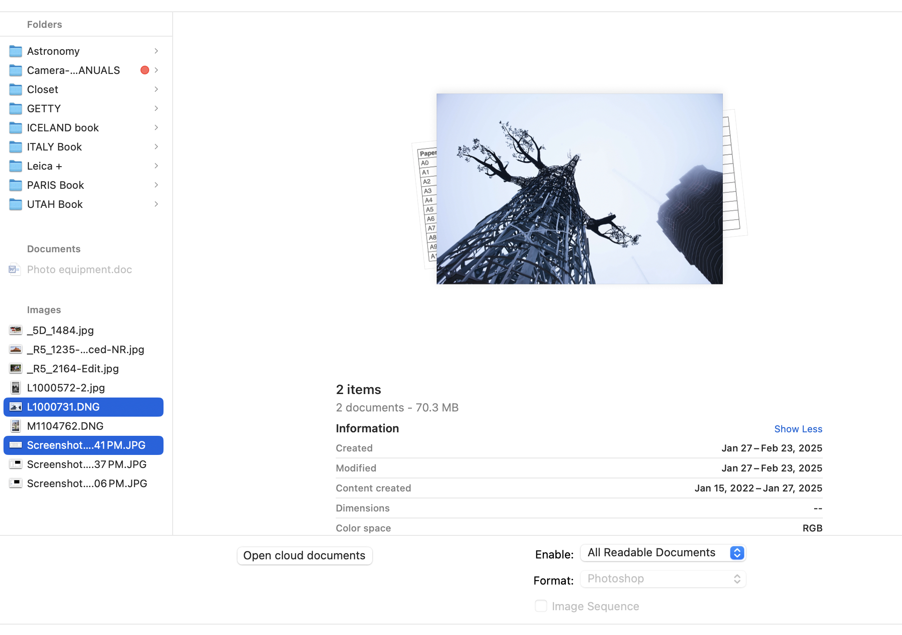Toggle the Image Sequence checkbox

point(541,606)
